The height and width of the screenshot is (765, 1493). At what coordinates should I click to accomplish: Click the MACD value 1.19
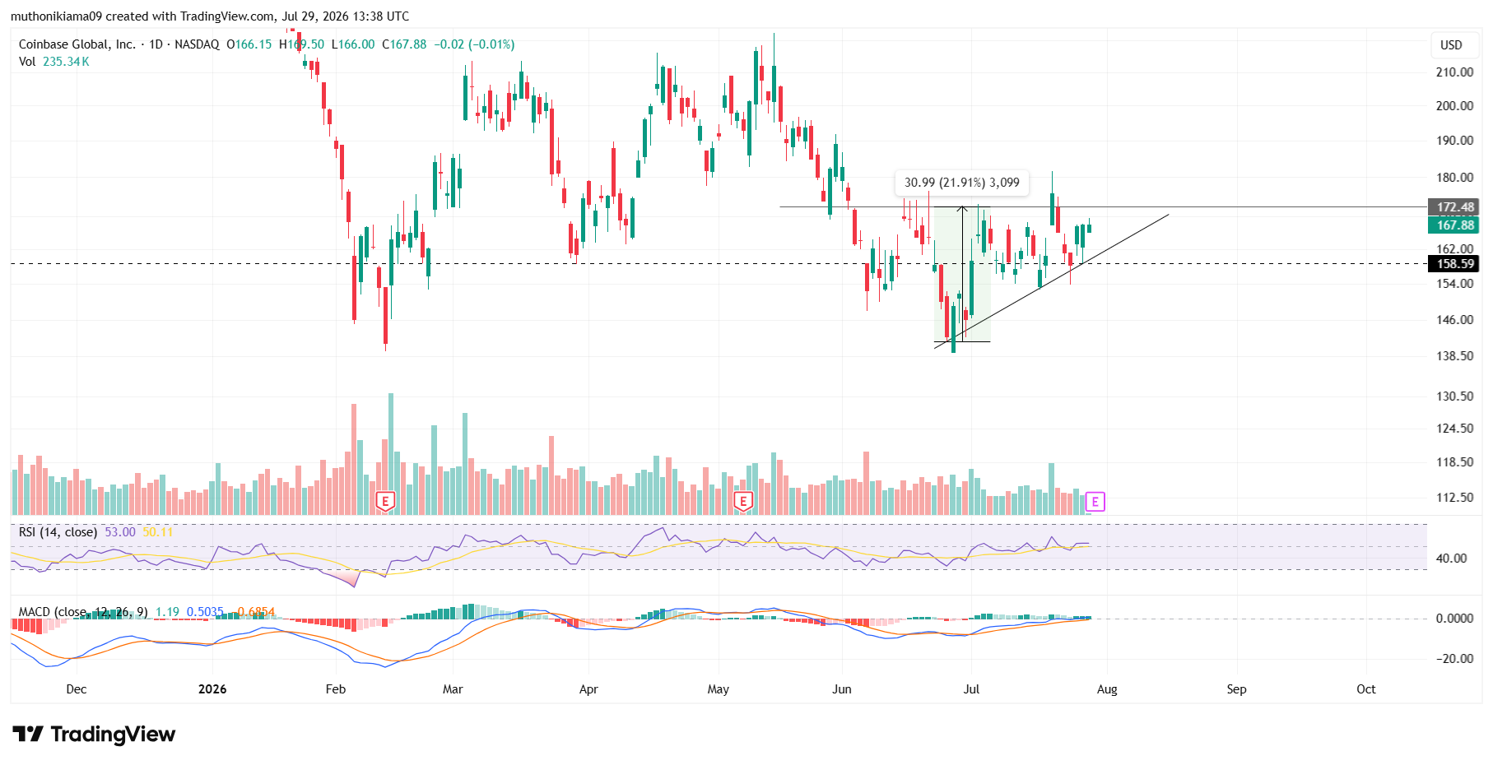[x=167, y=612]
